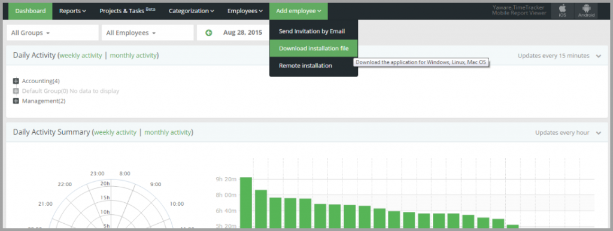
Task: Open the iOS mobile report viewer
Action: (x=562, y=11)
